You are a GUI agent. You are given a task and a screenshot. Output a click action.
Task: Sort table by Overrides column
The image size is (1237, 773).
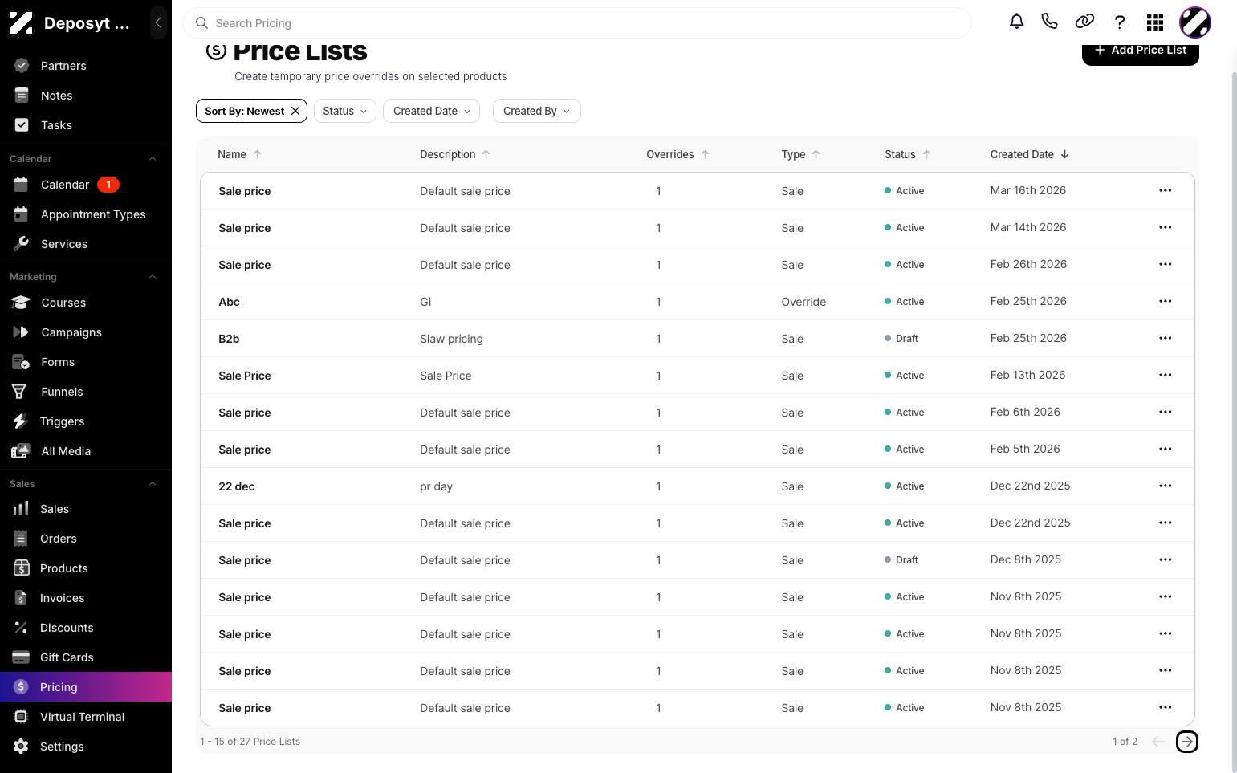(x=678, y=154)
